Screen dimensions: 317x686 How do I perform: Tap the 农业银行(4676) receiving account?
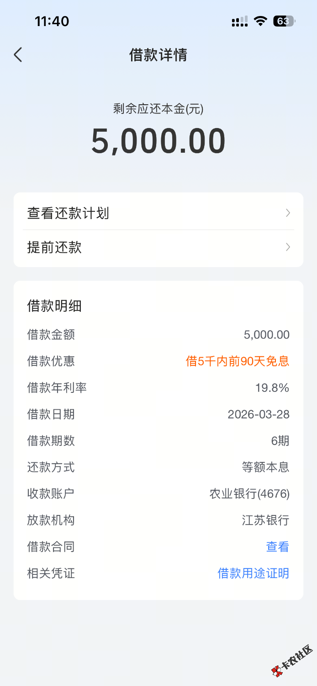(x=249, y=494)
